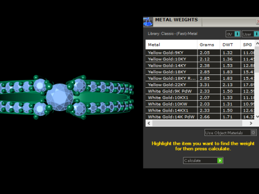
Task: Select the Yellow Gold:22KY row
Action: pos(200,85)
